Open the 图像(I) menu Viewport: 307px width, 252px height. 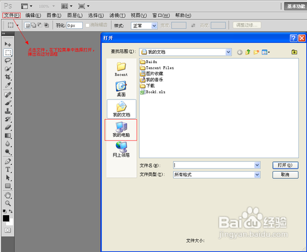(54, 15)
